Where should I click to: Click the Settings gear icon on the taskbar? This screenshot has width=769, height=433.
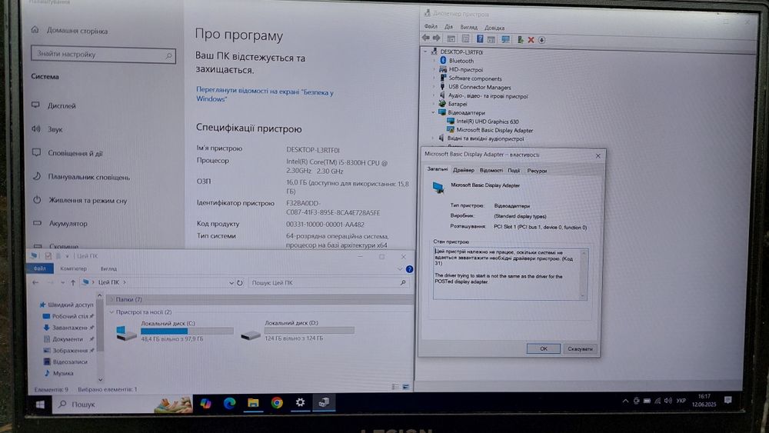(x=300, y=402)
